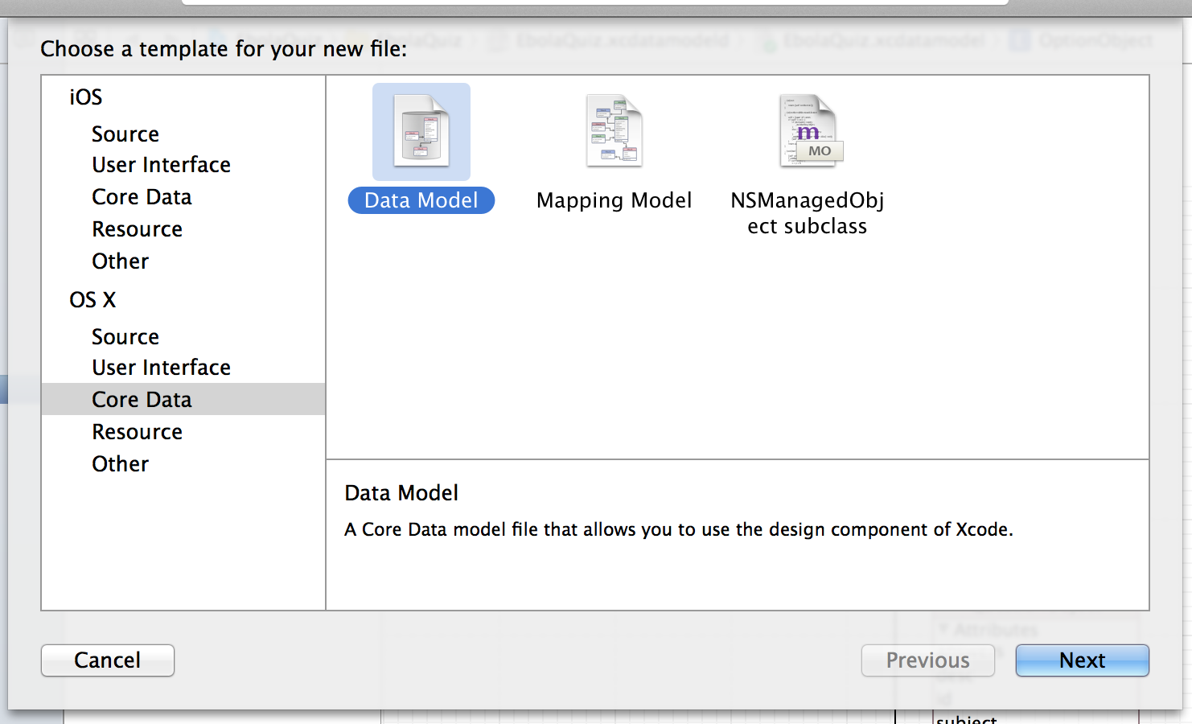Viewport: 1192px width, 724px height.
Task: Choose User Interface under iOS
Action: point(162,165)
